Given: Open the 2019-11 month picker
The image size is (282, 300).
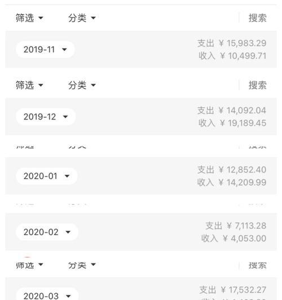Looking at the screenshot, I should coord(45,50).
